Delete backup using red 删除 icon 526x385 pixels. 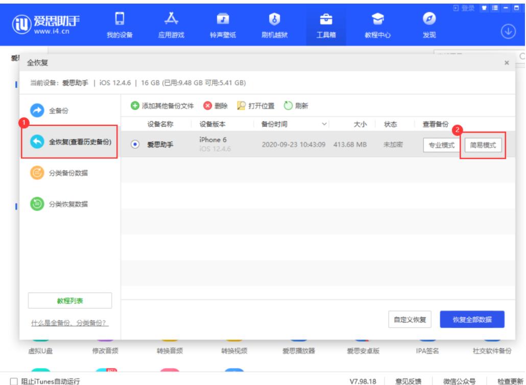tap(208, 106)
